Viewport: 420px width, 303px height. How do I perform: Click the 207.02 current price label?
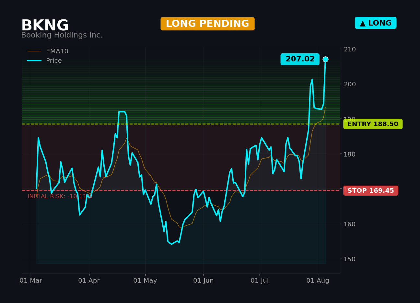pos(300,59)
